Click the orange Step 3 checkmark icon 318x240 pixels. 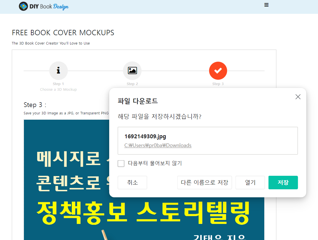pyautogui.click(x=218, y=71)
